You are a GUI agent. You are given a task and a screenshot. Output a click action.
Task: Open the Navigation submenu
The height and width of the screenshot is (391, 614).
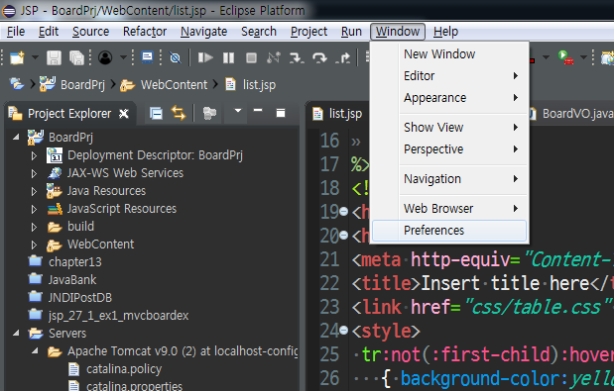tap(449, 179)
